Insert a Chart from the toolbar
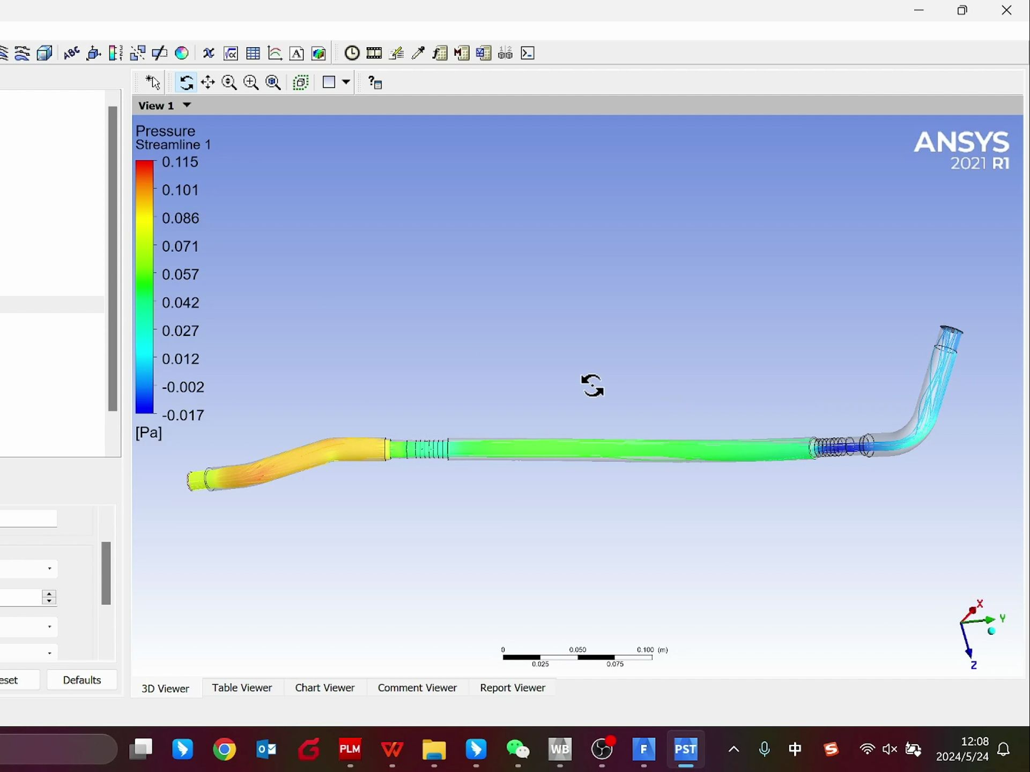This screenshot has width=1030, height=772. tap(275, 53)
